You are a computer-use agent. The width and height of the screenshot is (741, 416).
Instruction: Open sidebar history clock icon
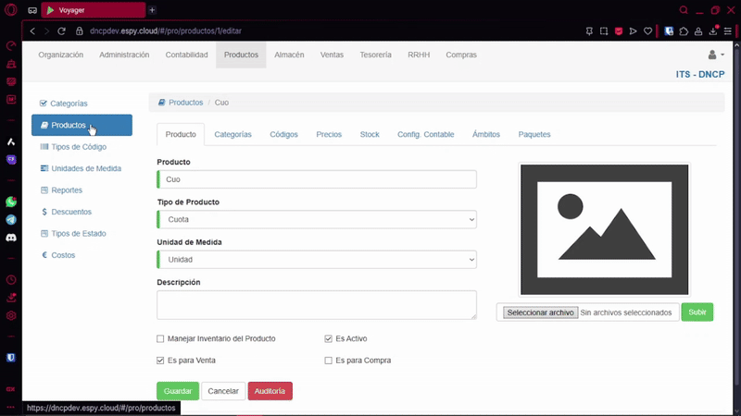point(11,280)
